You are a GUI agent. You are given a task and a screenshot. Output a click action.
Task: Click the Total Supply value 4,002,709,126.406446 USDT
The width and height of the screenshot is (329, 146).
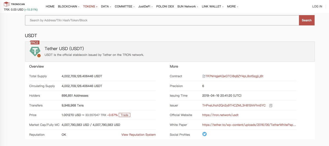coord(82,76)
